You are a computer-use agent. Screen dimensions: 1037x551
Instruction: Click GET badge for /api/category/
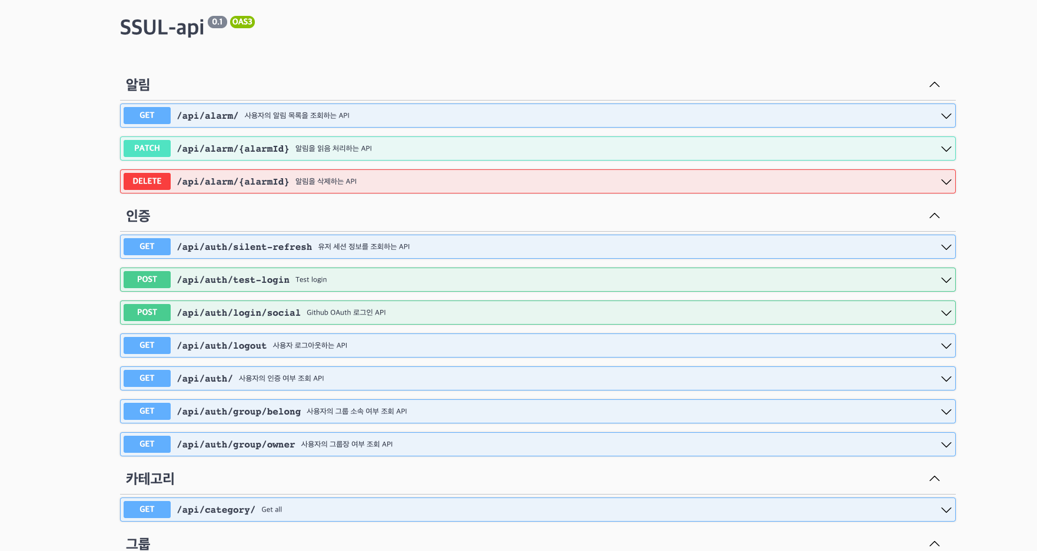pyautogui.click(x=147, y=509)
